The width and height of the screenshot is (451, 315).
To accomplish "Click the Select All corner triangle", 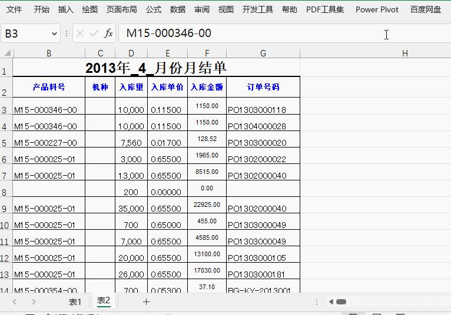I will click(x=7, y=53).
